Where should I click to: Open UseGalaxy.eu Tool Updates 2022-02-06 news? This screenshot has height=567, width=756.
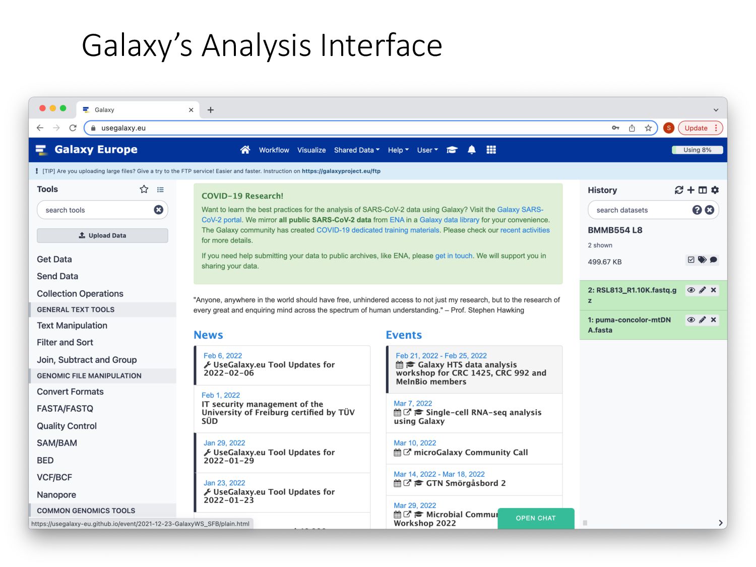269,369
